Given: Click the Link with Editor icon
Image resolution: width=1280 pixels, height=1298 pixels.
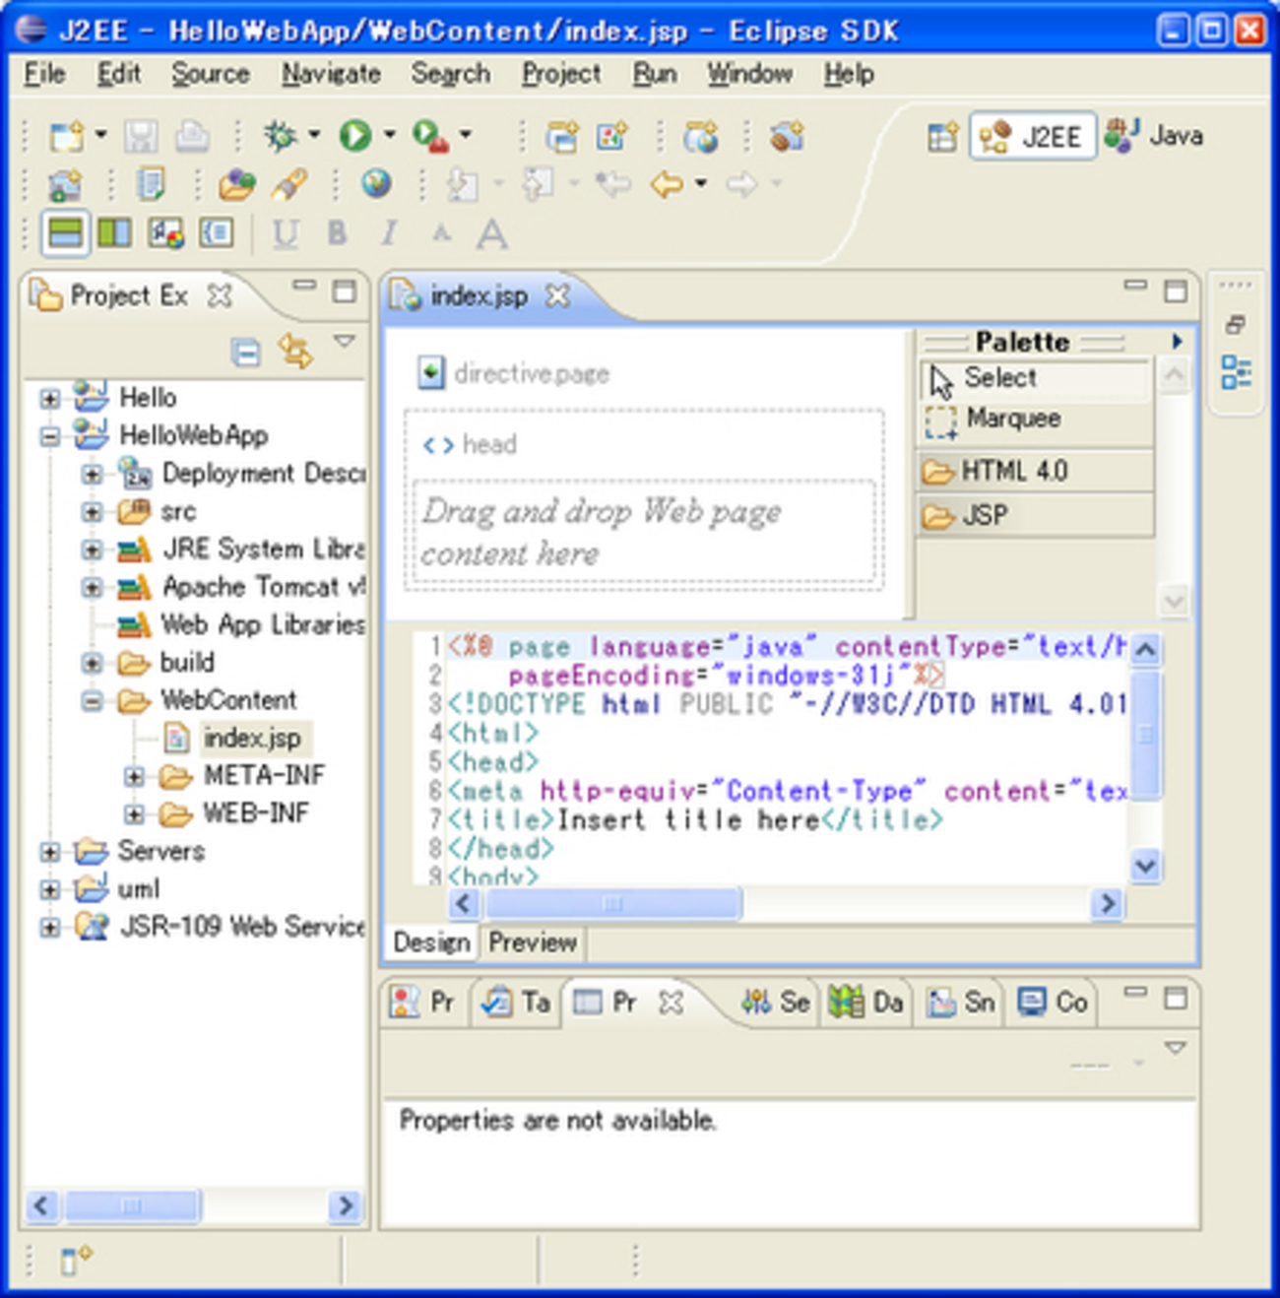Looking at the screenshot, I should click(294, 351).
